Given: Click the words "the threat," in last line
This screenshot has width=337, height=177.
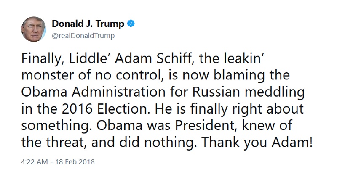Looking at the screenshot, I should [x=54, y=142].
